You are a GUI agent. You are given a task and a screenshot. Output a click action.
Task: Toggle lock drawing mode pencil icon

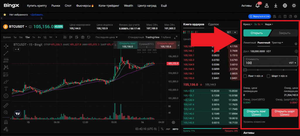[x=6, y=129]
